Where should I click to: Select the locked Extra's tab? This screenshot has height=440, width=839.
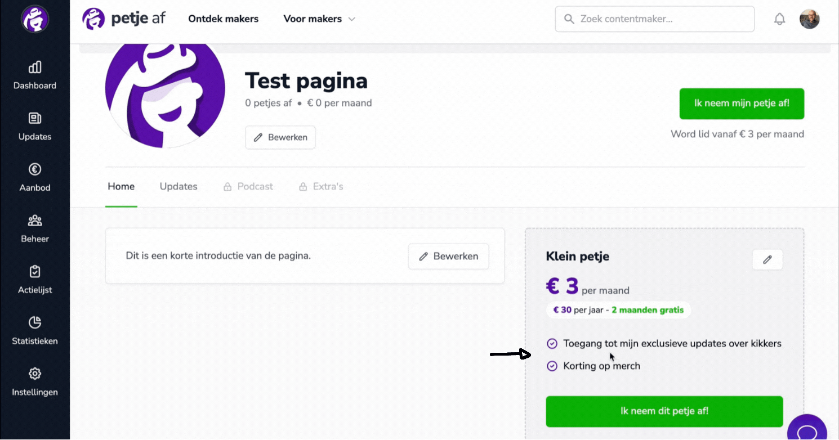point(321,186)
